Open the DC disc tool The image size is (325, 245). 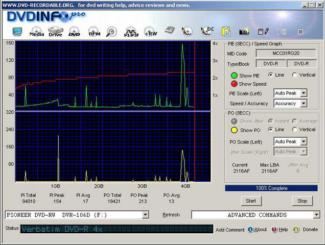pyautogui.click(x=207, y=32)
